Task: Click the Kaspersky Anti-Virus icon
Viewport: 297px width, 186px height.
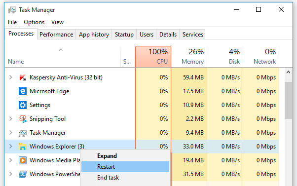Action: pos(23,77)
